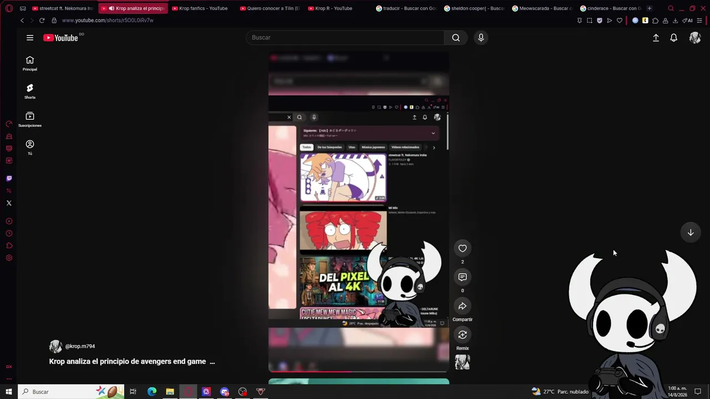Open the sidebar three-dot setup menu

(9, 379)
